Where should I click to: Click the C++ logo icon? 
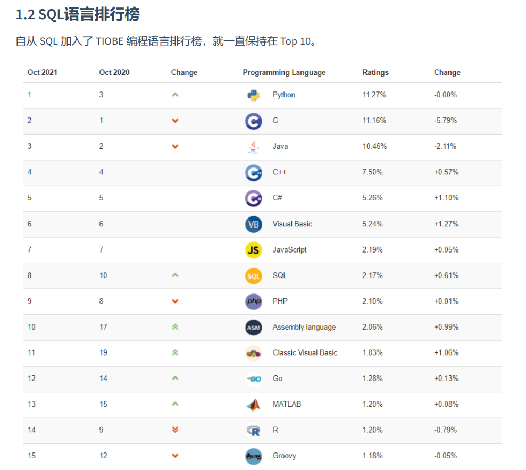254,173
